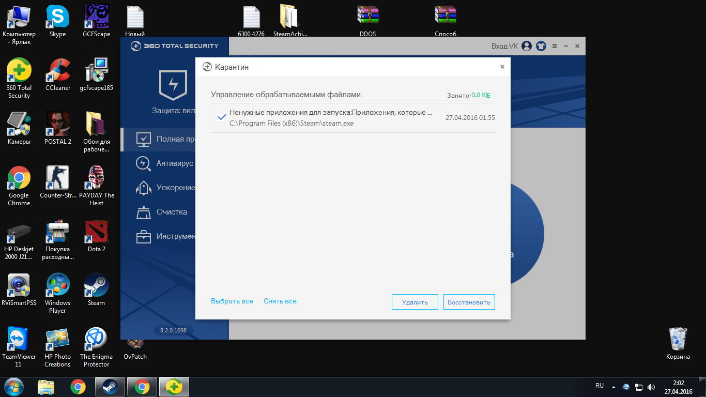Open the user account avatar icon
The height and width of the screenshot is (397, 706).
tap(527, 46)
